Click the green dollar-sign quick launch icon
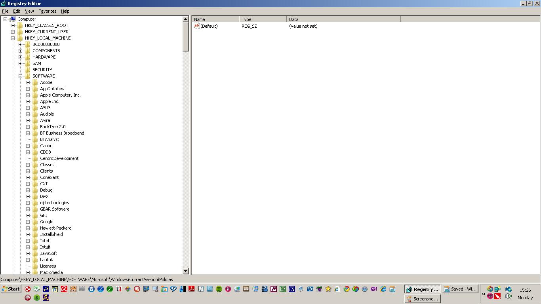 [x=37, y=298]
